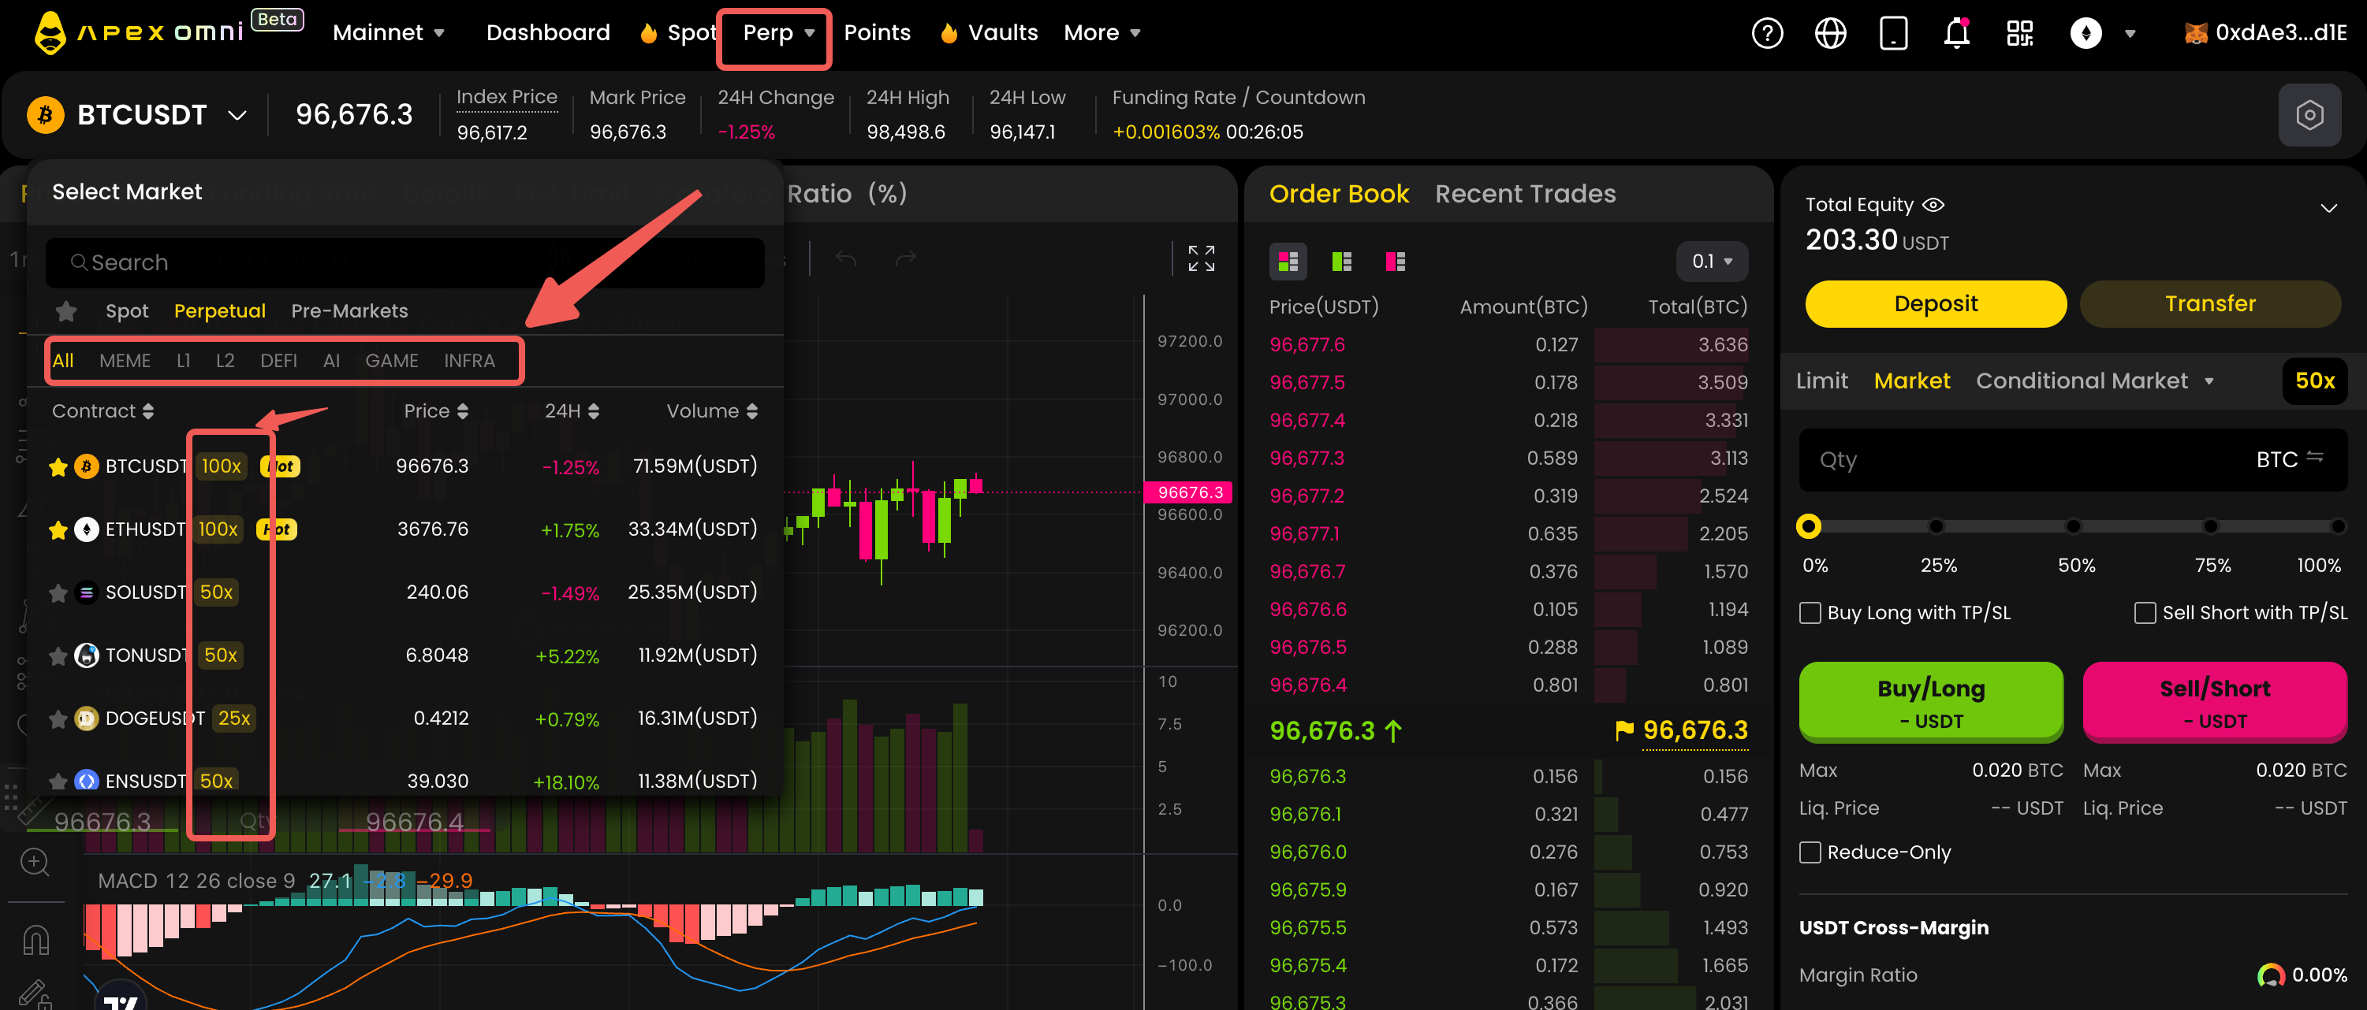Click the chart zoom-in tool

[35, 862]
